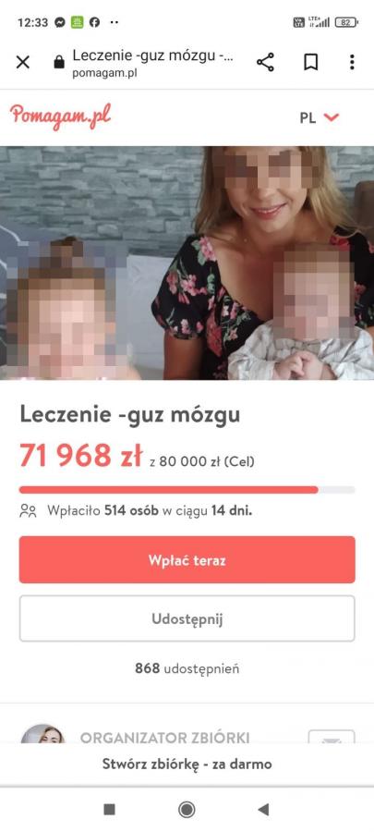Select Stwórz zbiórkę - za darmo banner
The height and width of the screenshot is (832, 374).
click(187, 765)
